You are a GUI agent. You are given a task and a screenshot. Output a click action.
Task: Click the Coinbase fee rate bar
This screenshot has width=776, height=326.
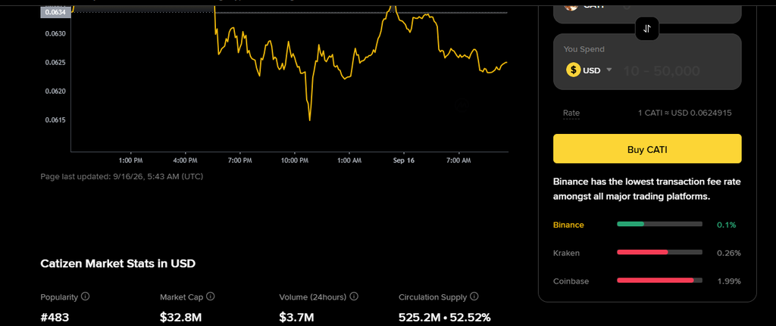click(x=659, y=281)
